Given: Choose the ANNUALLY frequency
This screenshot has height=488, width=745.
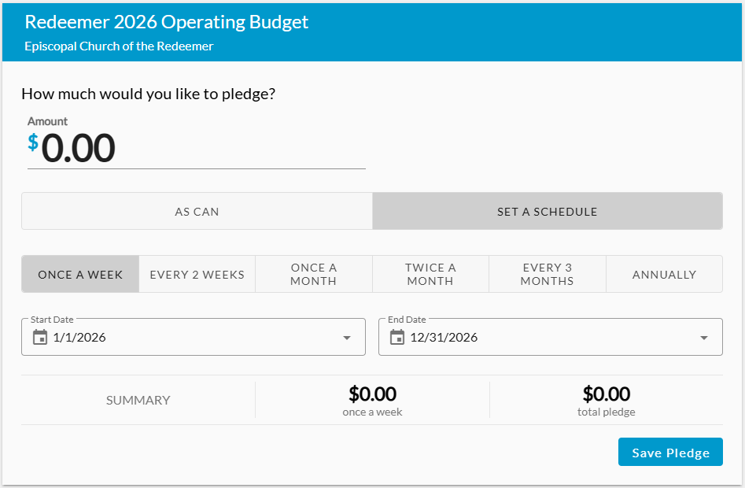Looking at the screenshot, I should click(664, 275).
